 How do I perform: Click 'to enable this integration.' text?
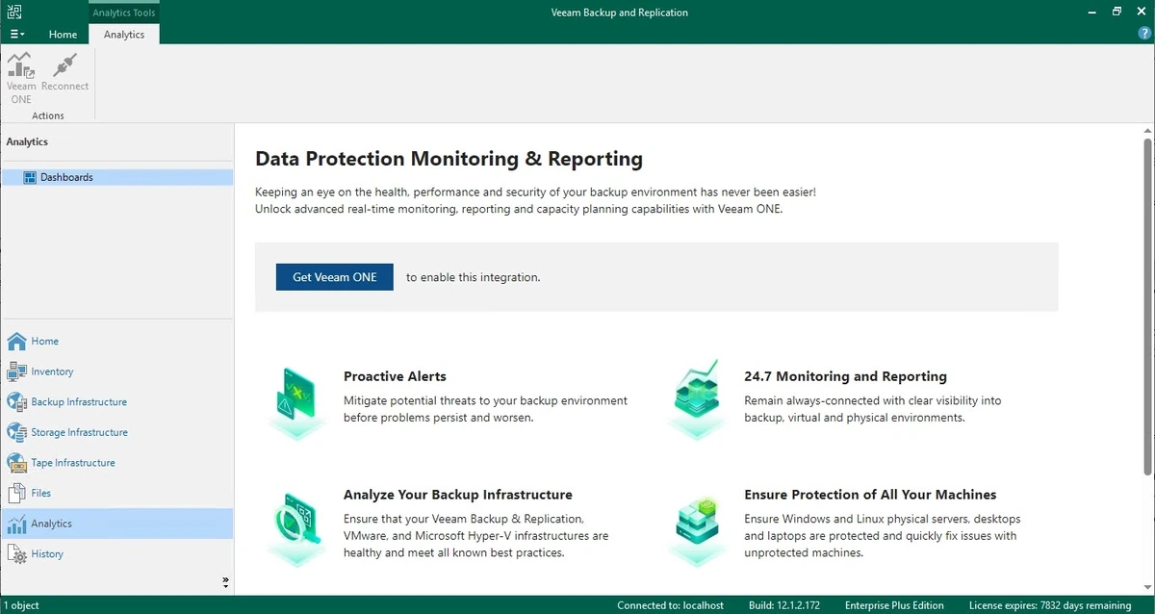pos(473,277)
